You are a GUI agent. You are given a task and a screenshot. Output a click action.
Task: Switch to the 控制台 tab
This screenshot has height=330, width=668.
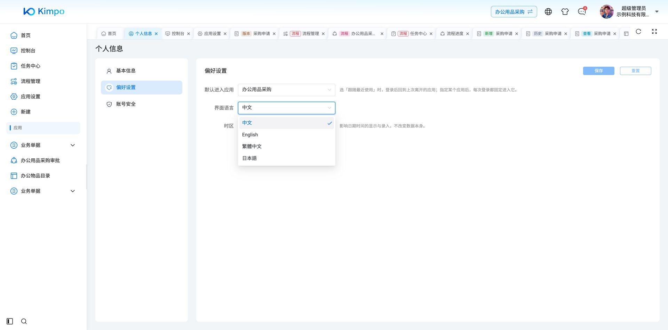tap(178, 34)
